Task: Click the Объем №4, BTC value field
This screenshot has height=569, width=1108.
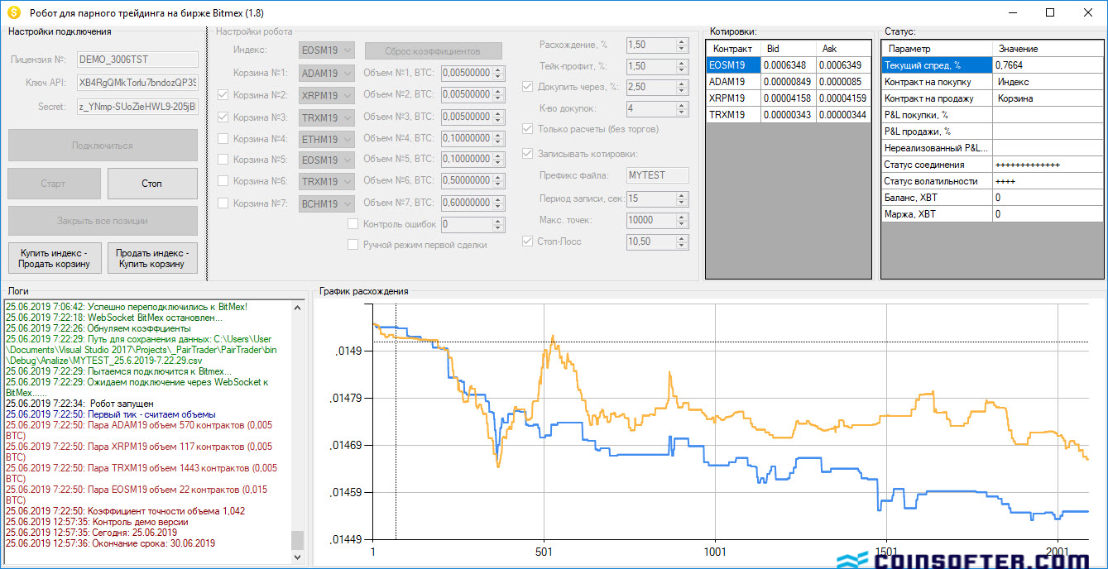Action: [472, 138]
